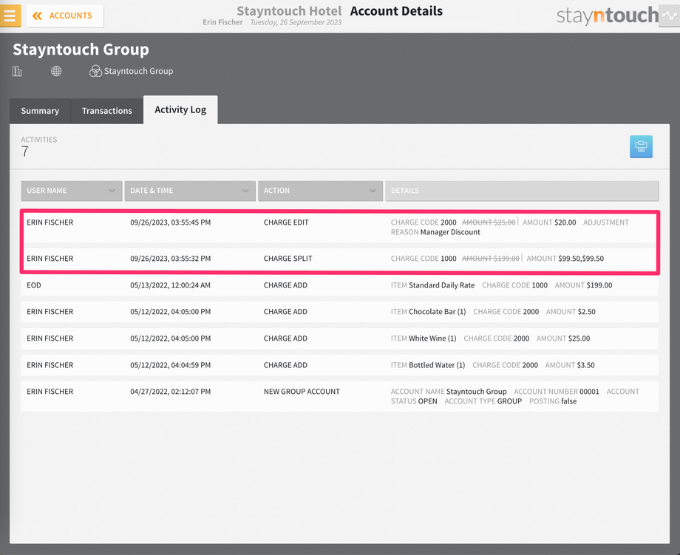Click Erin Fischer name in header
The width and height of the screenshot is (680, 555).
point(222,22)
